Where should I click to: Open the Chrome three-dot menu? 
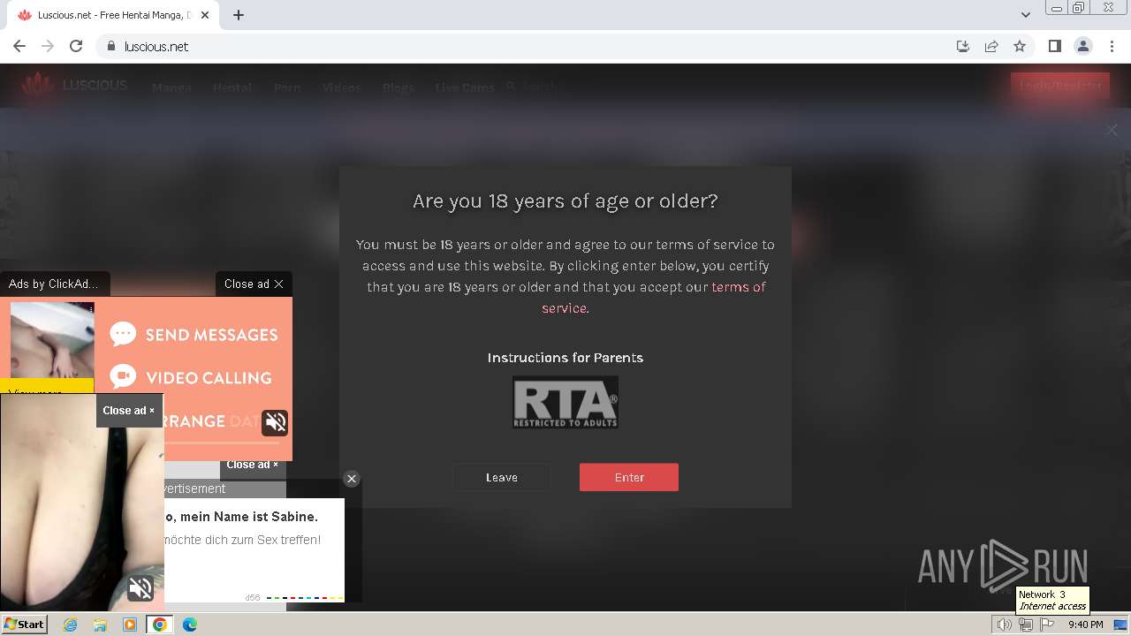coord(1111,46)
